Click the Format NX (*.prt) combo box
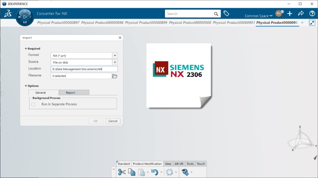Image resolution: width=318 pixels, height=178 pixels. 84,56
